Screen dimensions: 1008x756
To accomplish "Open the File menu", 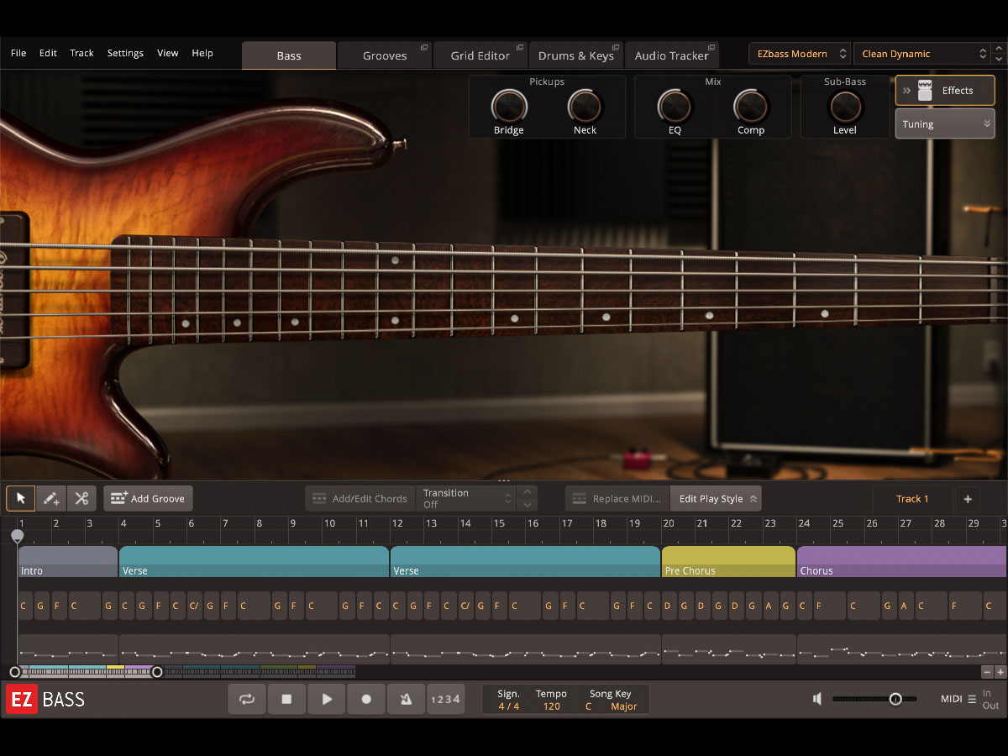I will click(x=18, y=53).
